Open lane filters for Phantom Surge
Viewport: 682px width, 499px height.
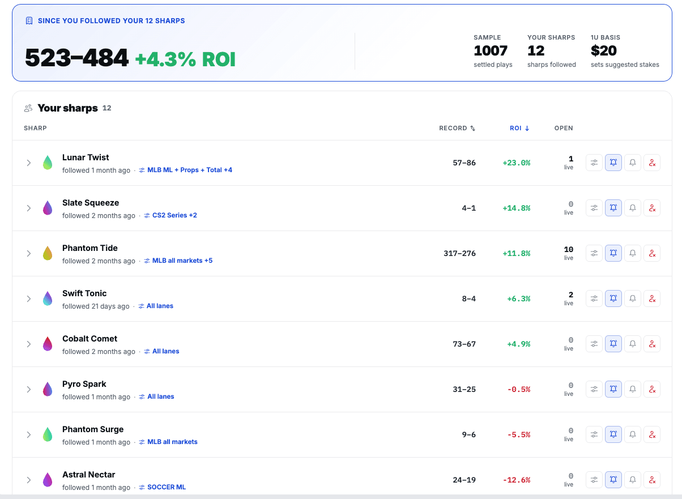pyautogui.click(x=594, y=434)
